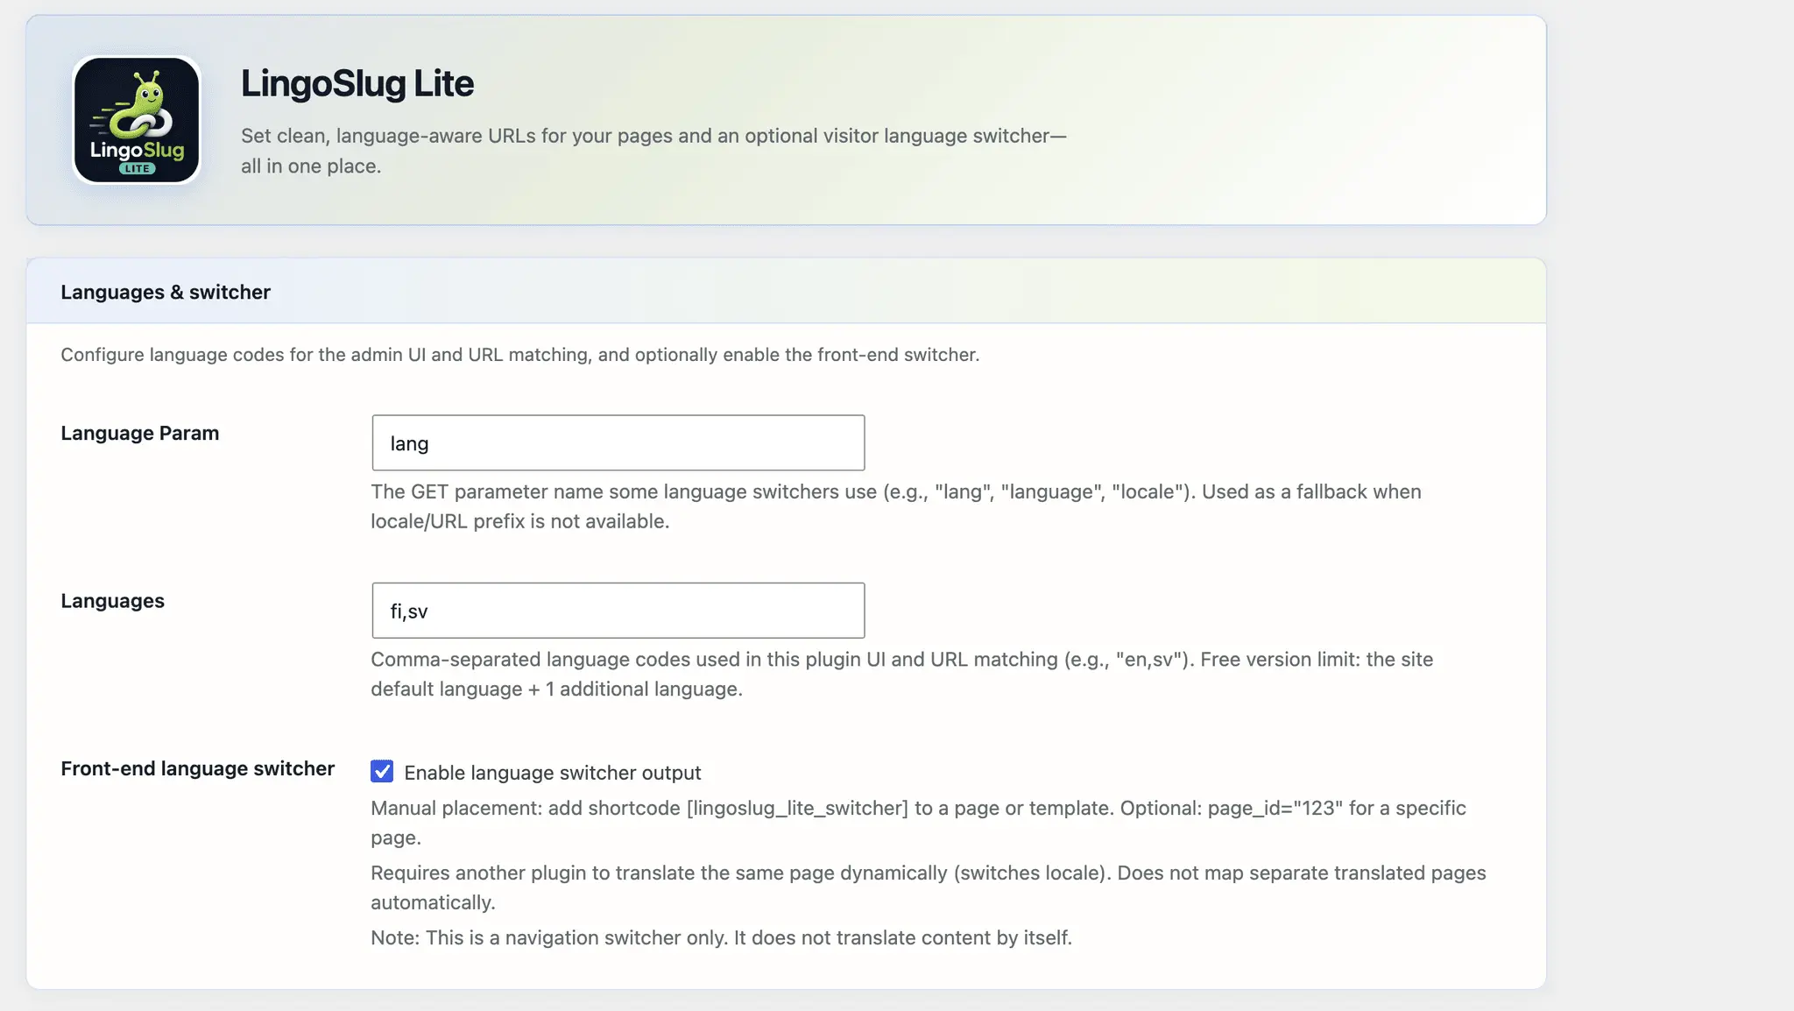Focus the Language Param input field
1794x1011 pixels.
pos(618,442)
